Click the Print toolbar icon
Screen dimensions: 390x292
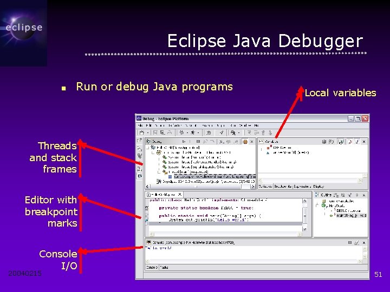[x=170, y=132]
